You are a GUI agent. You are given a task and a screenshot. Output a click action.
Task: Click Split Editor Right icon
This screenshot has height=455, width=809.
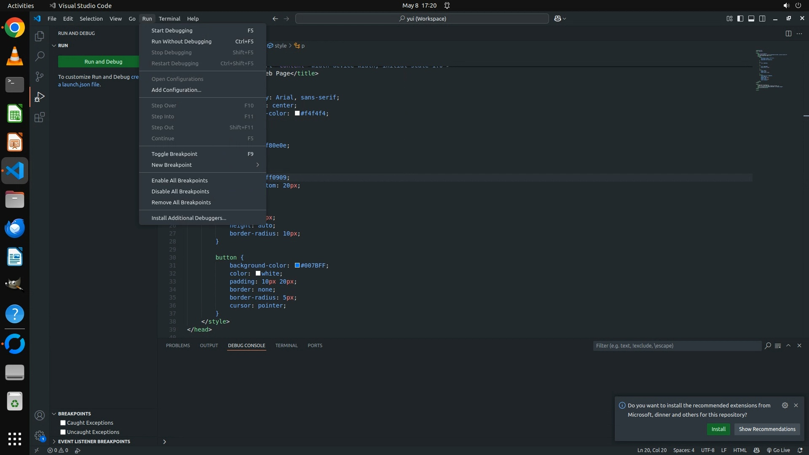(x=788, y=33)
